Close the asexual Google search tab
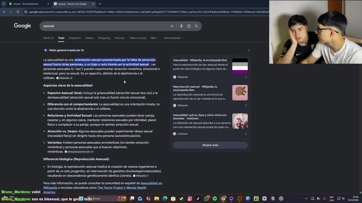362x203 pixels. [x=93, y=4]
